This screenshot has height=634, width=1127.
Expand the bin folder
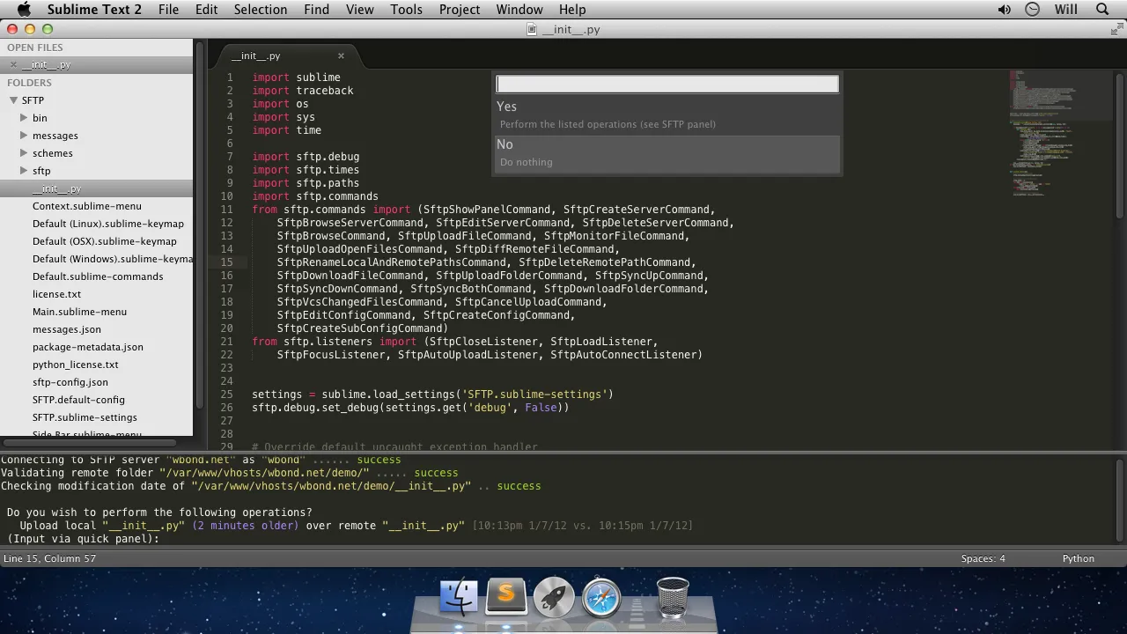[x=24, y=118]
